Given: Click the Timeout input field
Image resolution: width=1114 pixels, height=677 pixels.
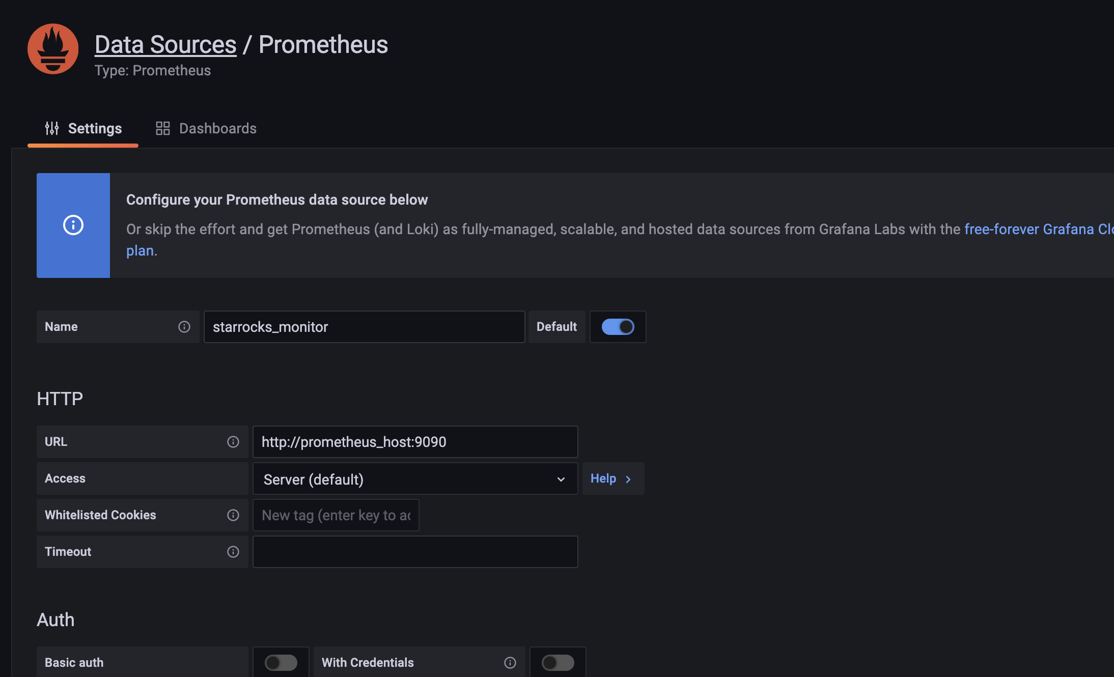Looking at the screenshot, I should click(x=415, y=552).
